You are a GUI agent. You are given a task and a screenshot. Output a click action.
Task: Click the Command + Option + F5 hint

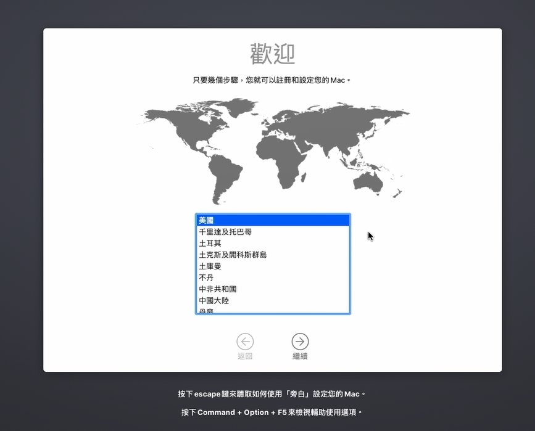pos(272,412)
